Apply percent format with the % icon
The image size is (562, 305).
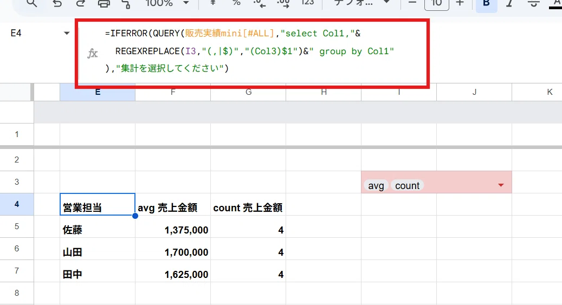[236, 3]
